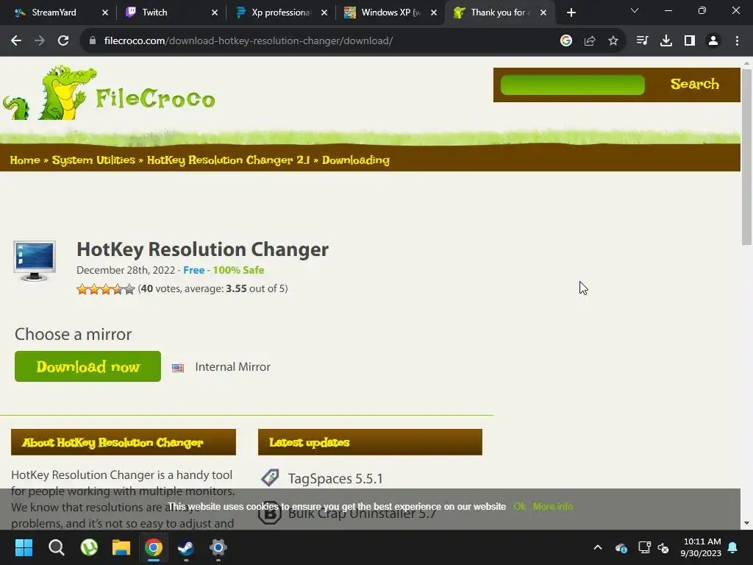This screenshot has width=753, height=565.
Task: Click the Search button
Action: (x=694, y=84)
